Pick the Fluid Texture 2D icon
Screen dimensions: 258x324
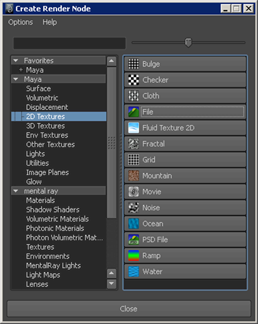pyautogui.click(x=134, y=128)
